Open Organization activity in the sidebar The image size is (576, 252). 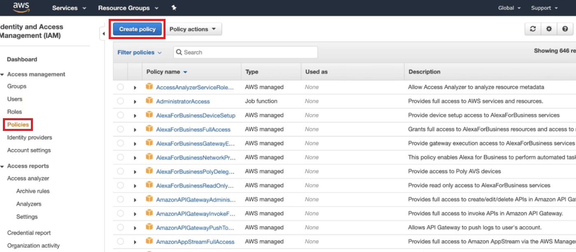point(33,245)
